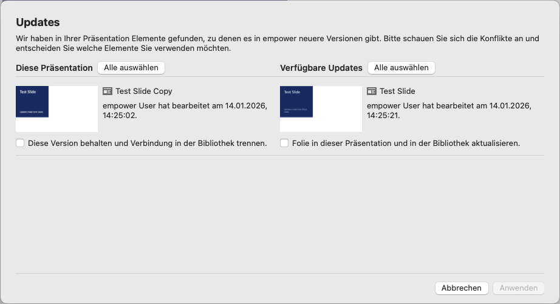Click the 'Test Slide' title in updates column
The image size is (560, 304).
[397, 91]
